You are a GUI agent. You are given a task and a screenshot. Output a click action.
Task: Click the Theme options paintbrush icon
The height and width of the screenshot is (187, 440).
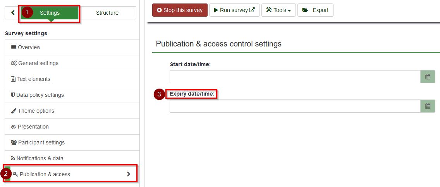14,111
